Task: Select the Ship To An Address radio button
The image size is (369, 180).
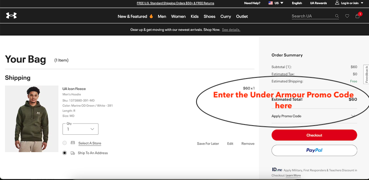Action: tap(65, 153)
